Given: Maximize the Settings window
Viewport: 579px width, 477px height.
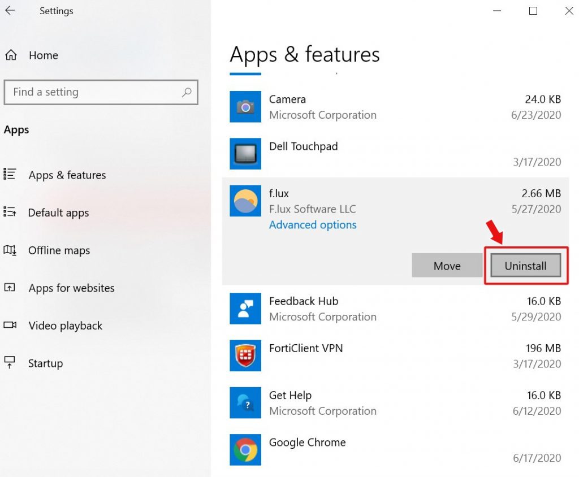Looking at the screenshot, I should coord(533,11).
